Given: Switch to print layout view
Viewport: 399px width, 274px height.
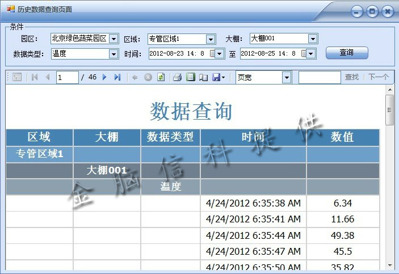Looking at the screenshot, I should [x=190, y=77].
